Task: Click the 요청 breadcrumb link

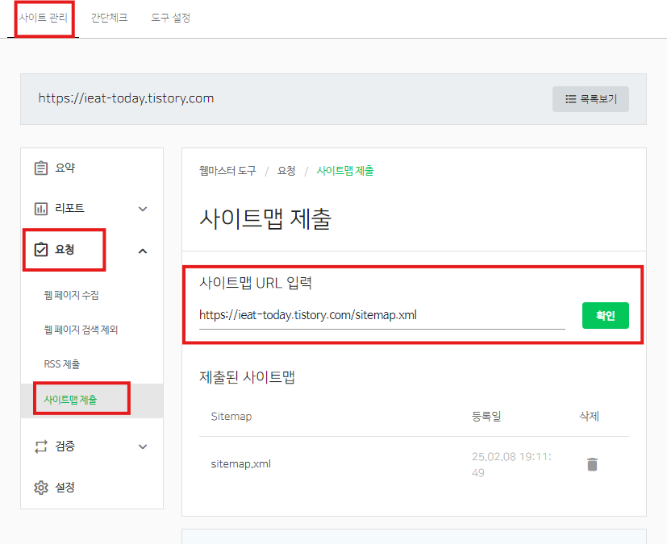Action: [286, 171]
